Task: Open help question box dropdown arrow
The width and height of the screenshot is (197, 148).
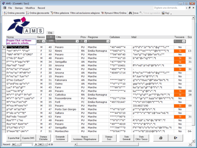Action: point(186,8)
